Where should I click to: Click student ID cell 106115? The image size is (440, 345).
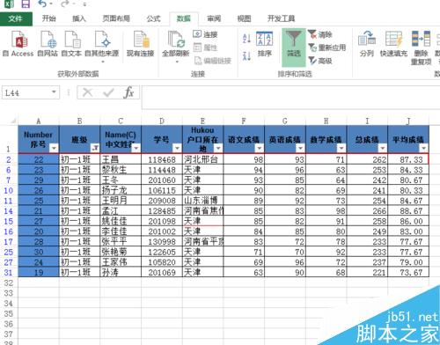point(162,190)
